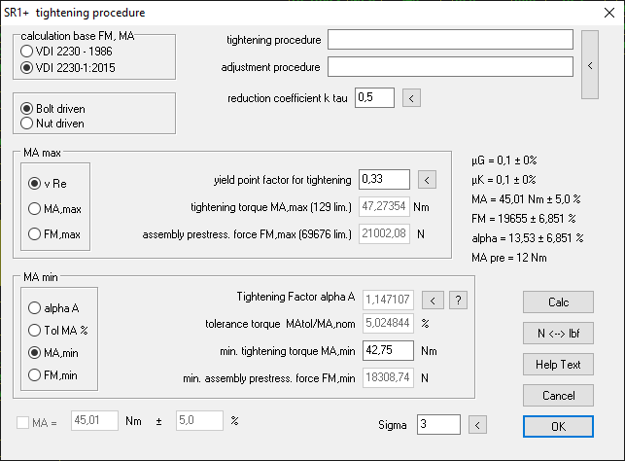Open the Help Text
Image resolution: width=625 pixels, height=461 pixels.
click(558, 364)
